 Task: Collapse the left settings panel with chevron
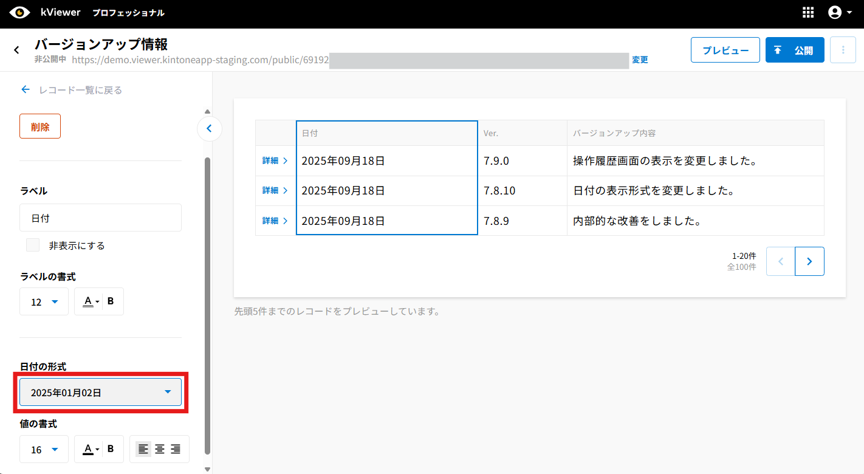click(209, 128)
